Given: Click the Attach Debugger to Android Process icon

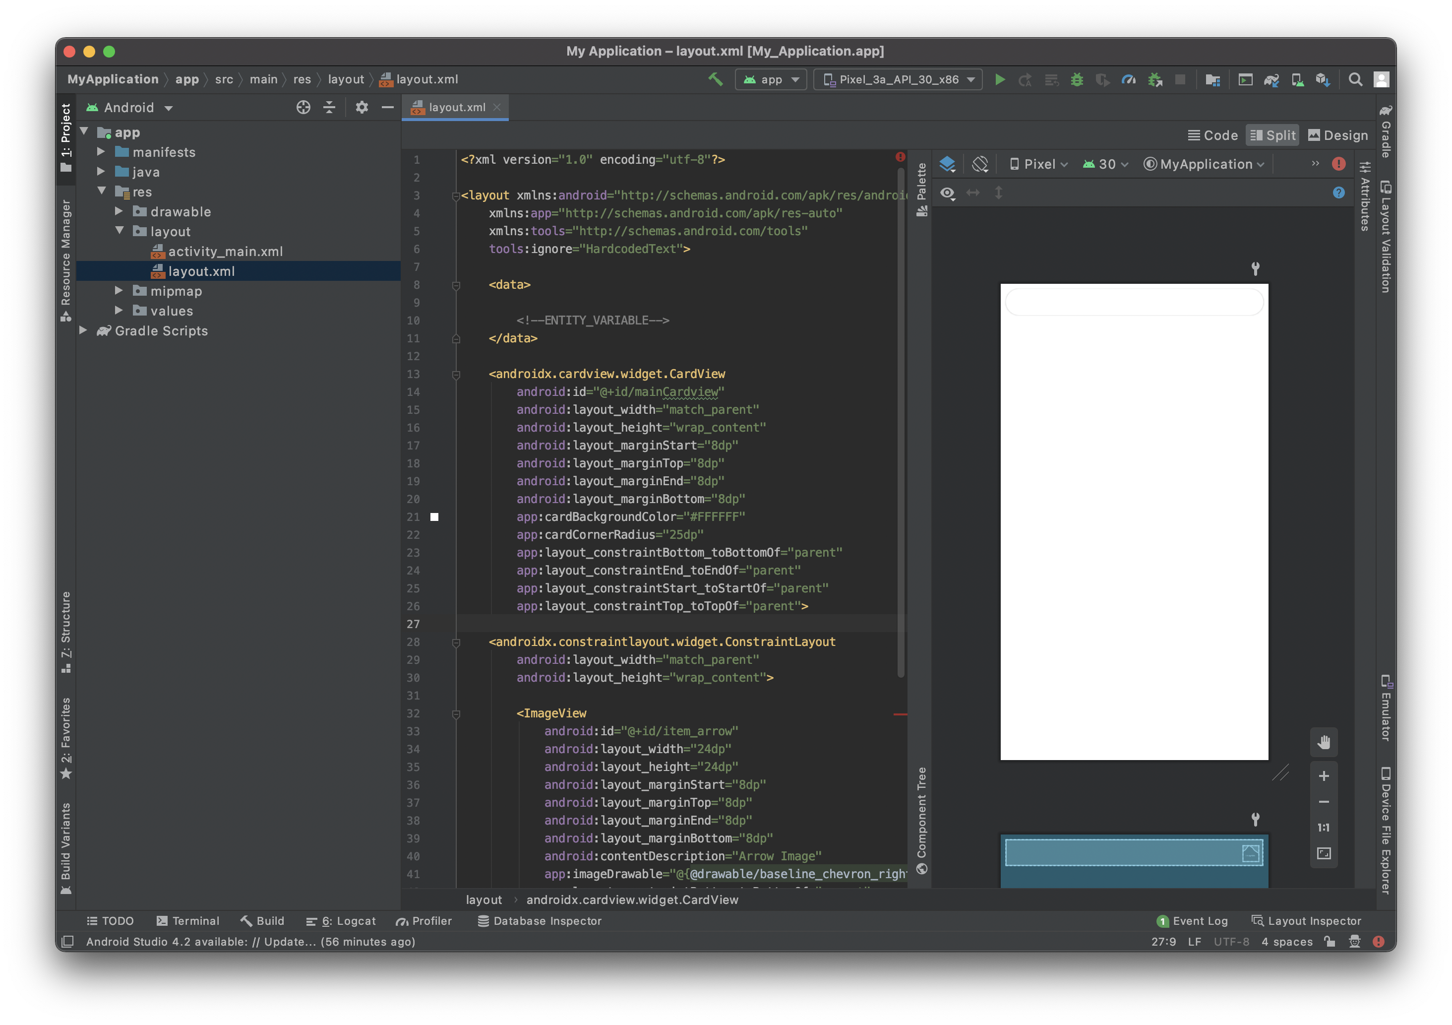Looking at the screenshot, I should point(1155,80).
